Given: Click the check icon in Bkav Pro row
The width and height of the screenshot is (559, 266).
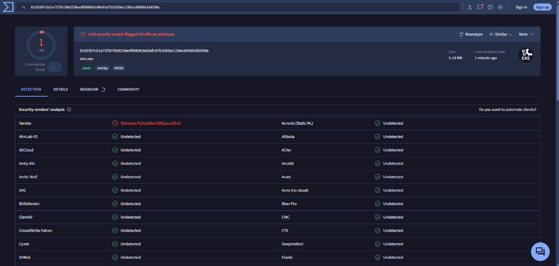Looking at the screenshot, I should [x=377, y=203].
